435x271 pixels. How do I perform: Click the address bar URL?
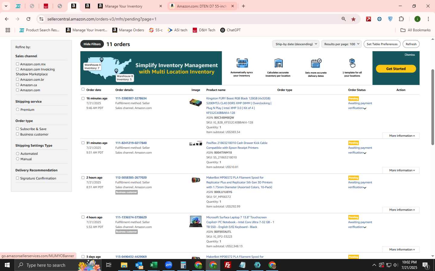[x=102, y=19]
